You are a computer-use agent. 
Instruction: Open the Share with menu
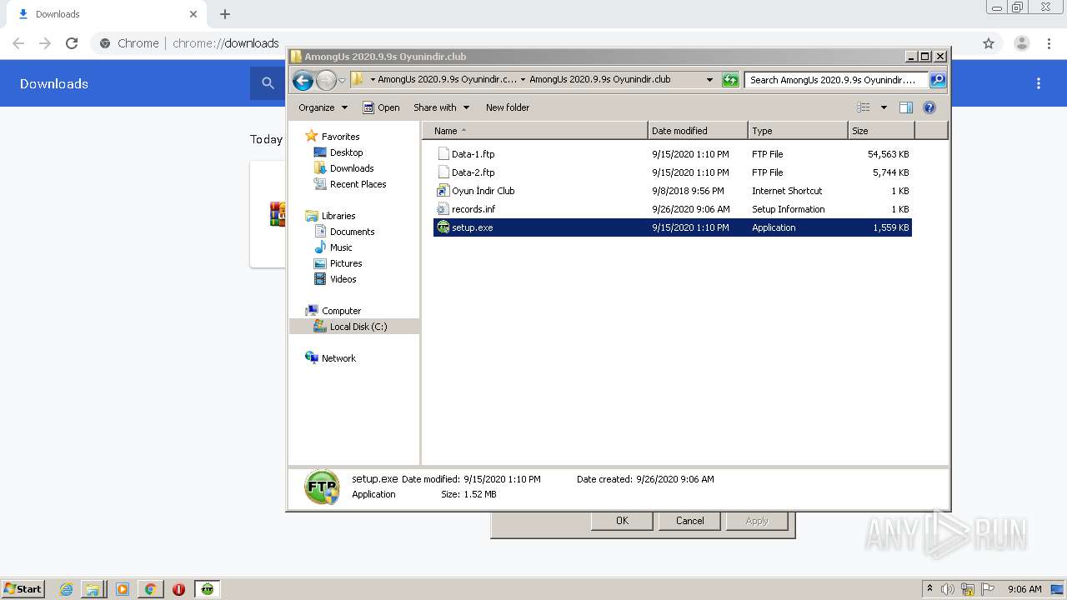(x=441, y=107)
